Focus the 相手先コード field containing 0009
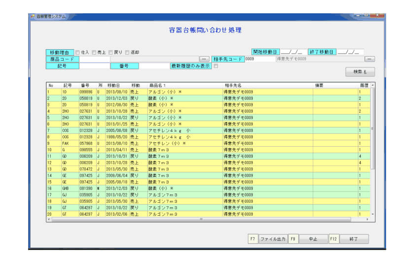414x256 pixels. tap(260, 59)
